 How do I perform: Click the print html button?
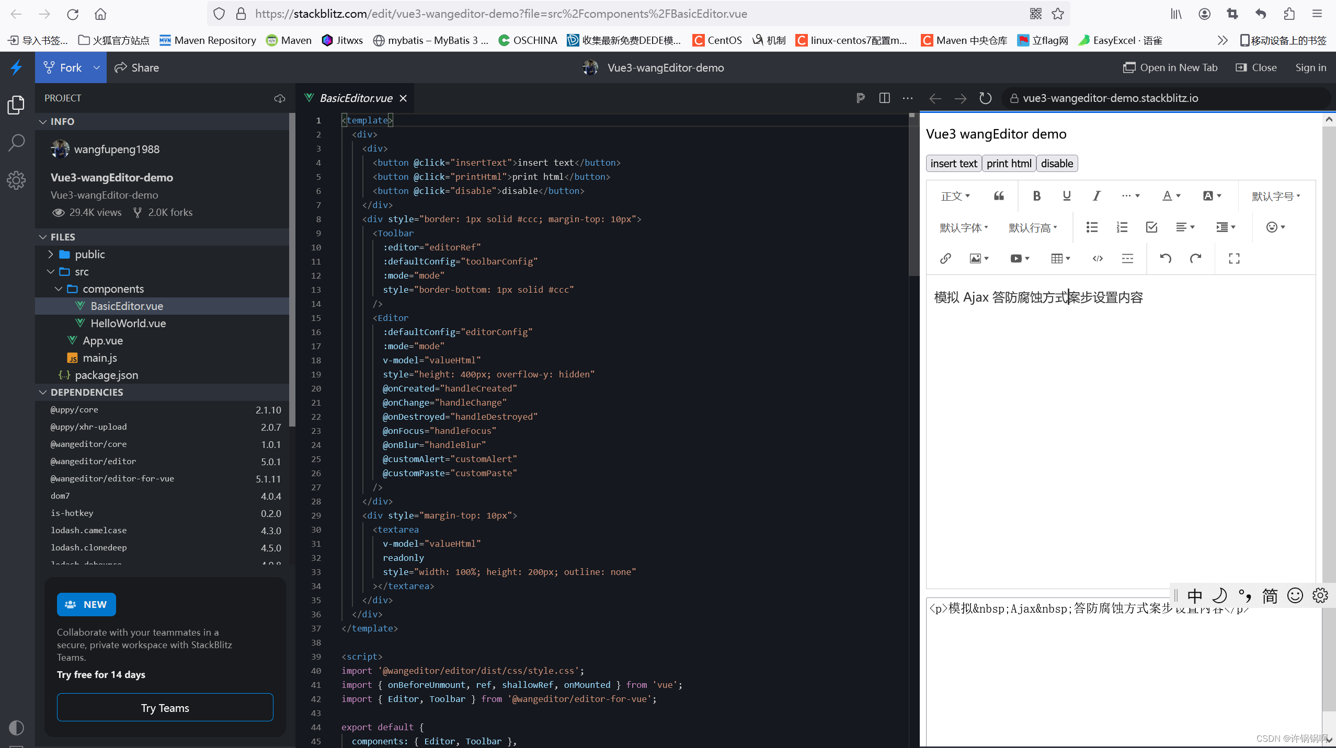(1009, 164)
